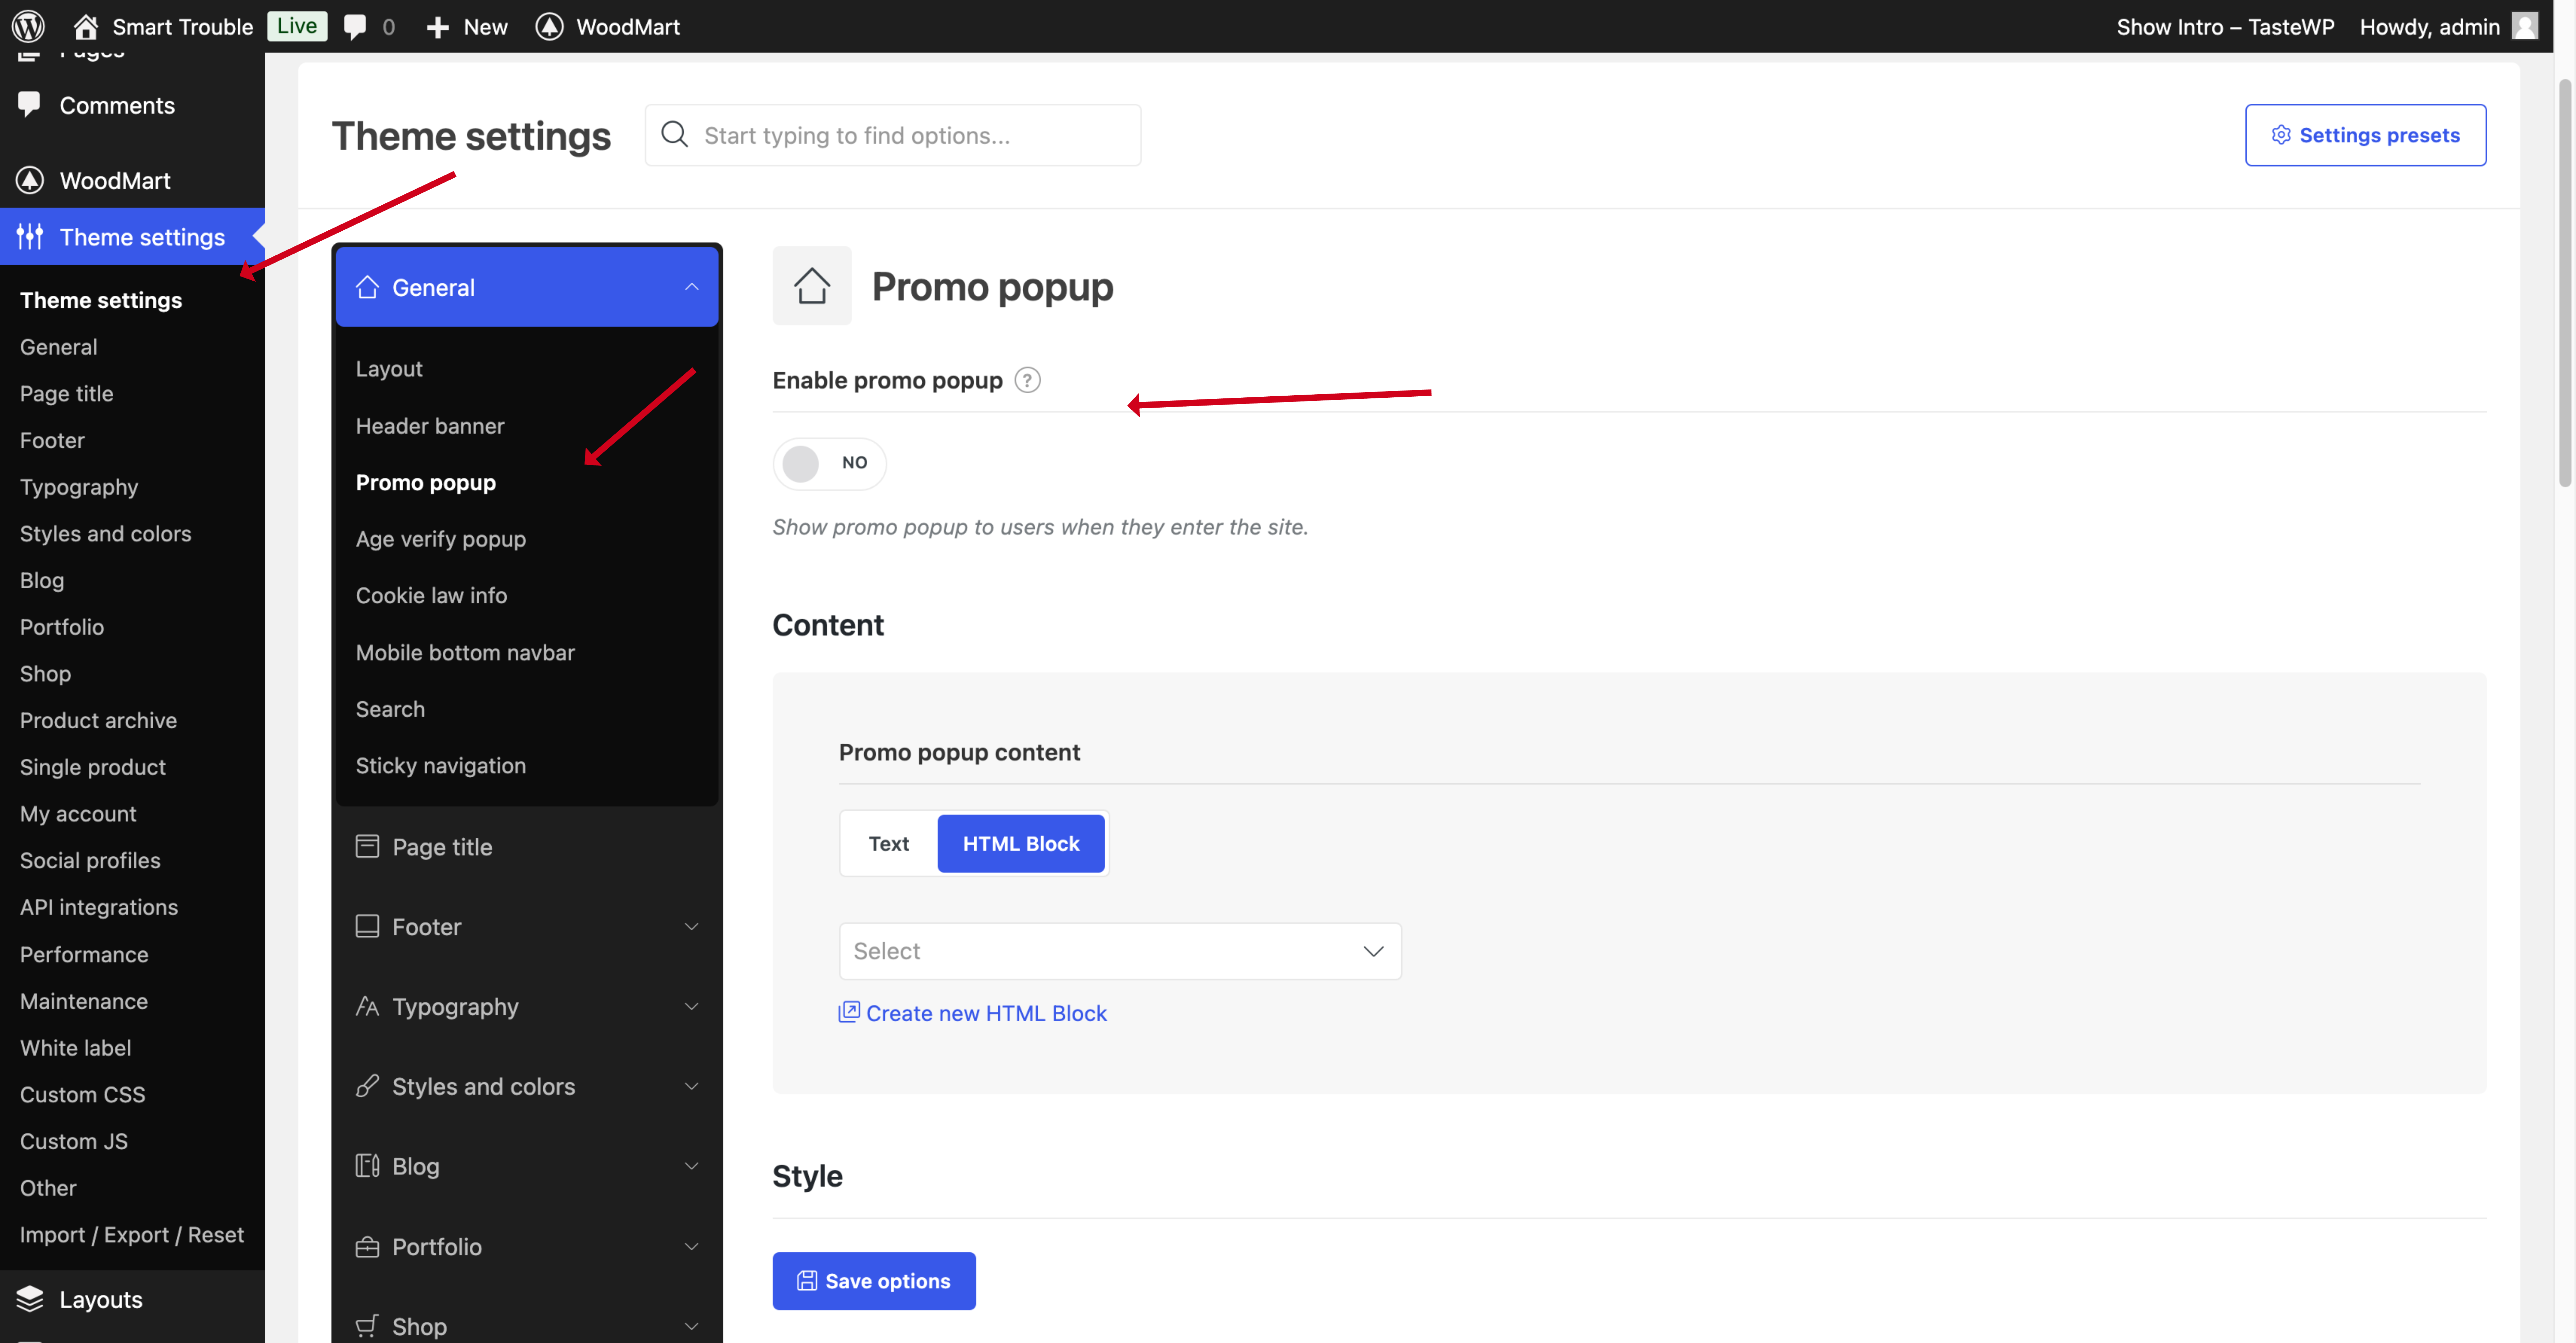2576x1343 pixels.
Task: Click the Layouts stack icon in sidebar
Action: click(x=30, y=1298)
